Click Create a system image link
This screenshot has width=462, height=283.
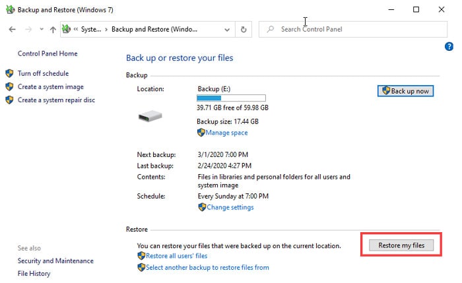[x=51, y=87]
